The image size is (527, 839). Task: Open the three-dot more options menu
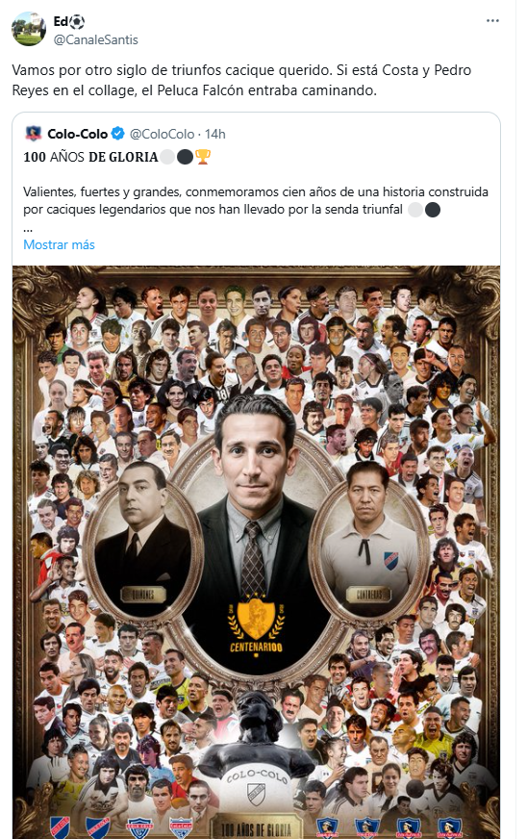492,21
